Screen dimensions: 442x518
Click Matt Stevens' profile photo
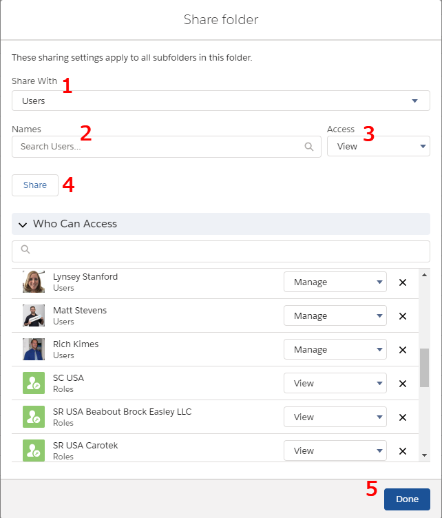pyautogui.click(x=34, y=315)
